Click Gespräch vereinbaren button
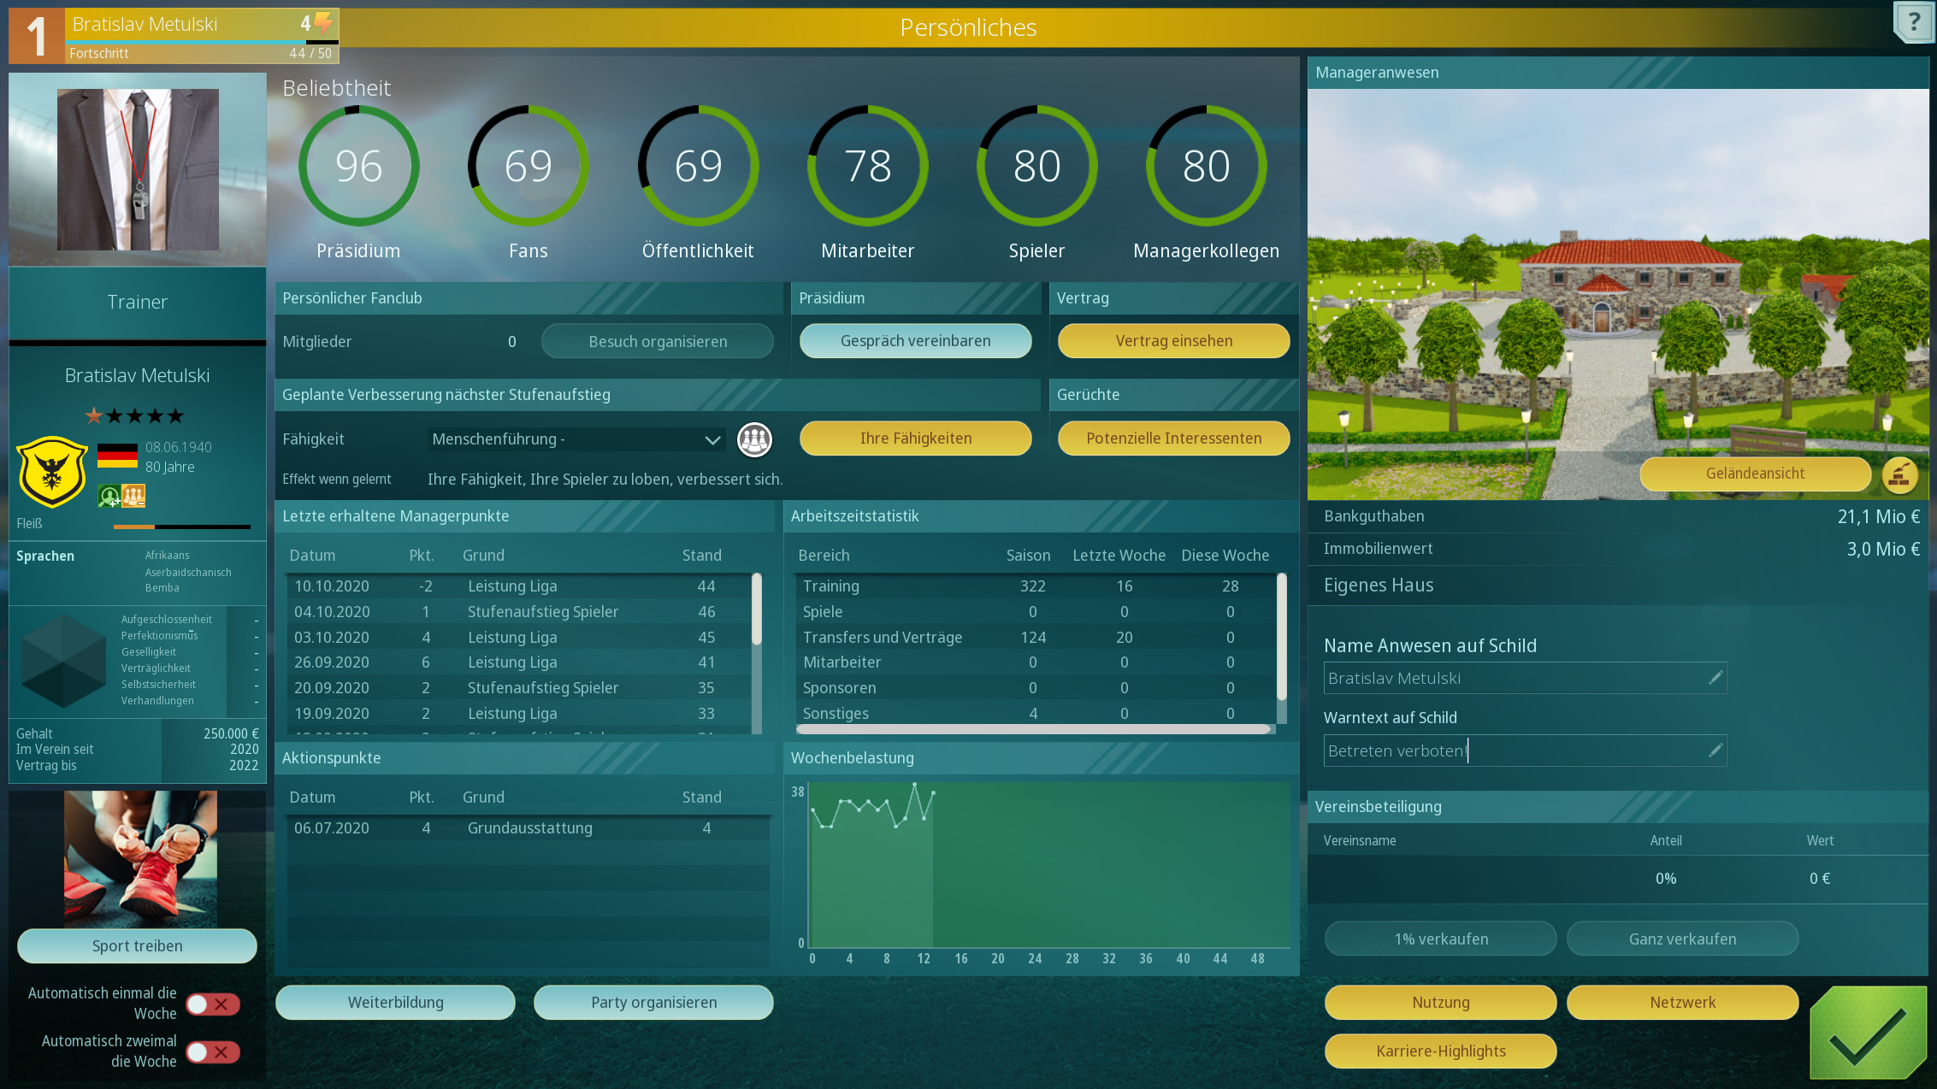 click(915, 341)
